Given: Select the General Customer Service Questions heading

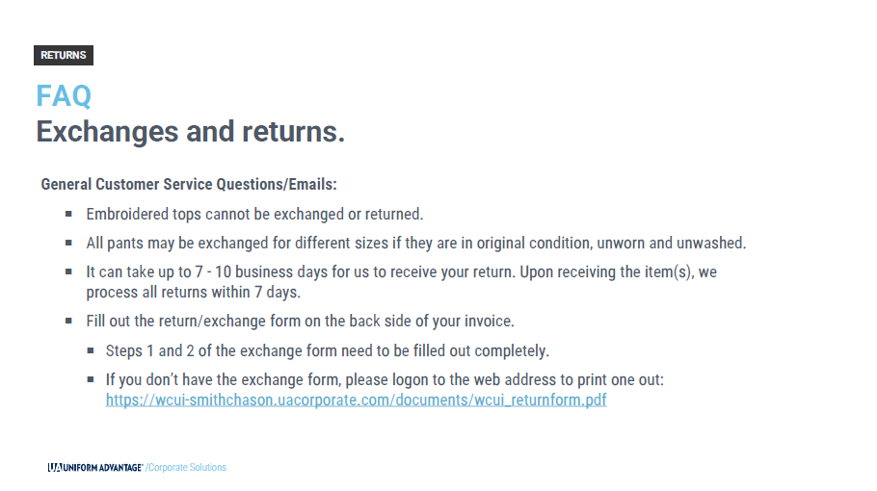Looking at the screenshot, I should coord(189,184).
